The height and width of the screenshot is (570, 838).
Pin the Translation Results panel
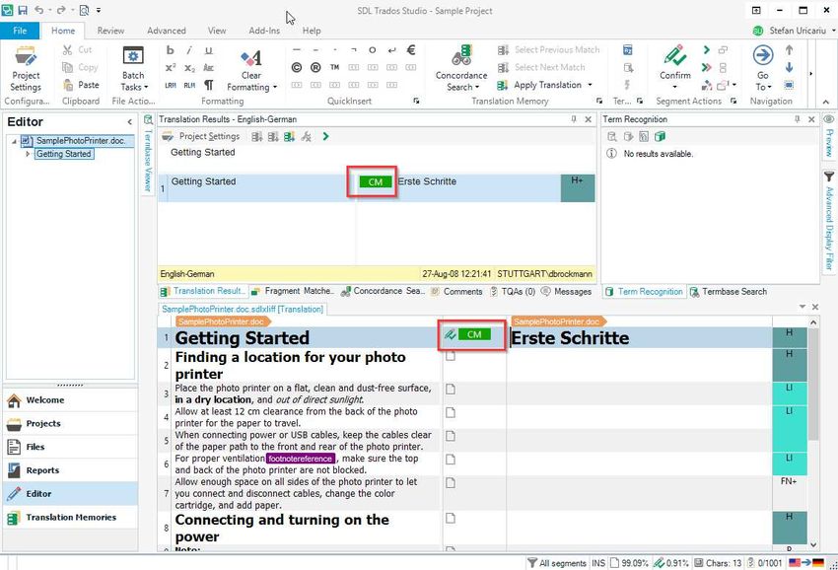click(x=574, y=119)
